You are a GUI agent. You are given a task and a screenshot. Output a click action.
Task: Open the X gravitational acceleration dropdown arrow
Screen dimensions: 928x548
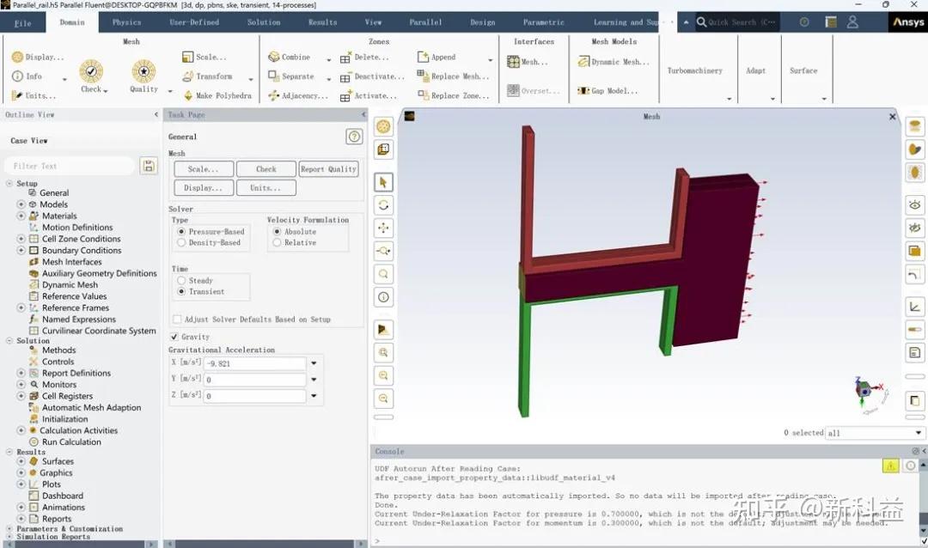click(314, 363)
